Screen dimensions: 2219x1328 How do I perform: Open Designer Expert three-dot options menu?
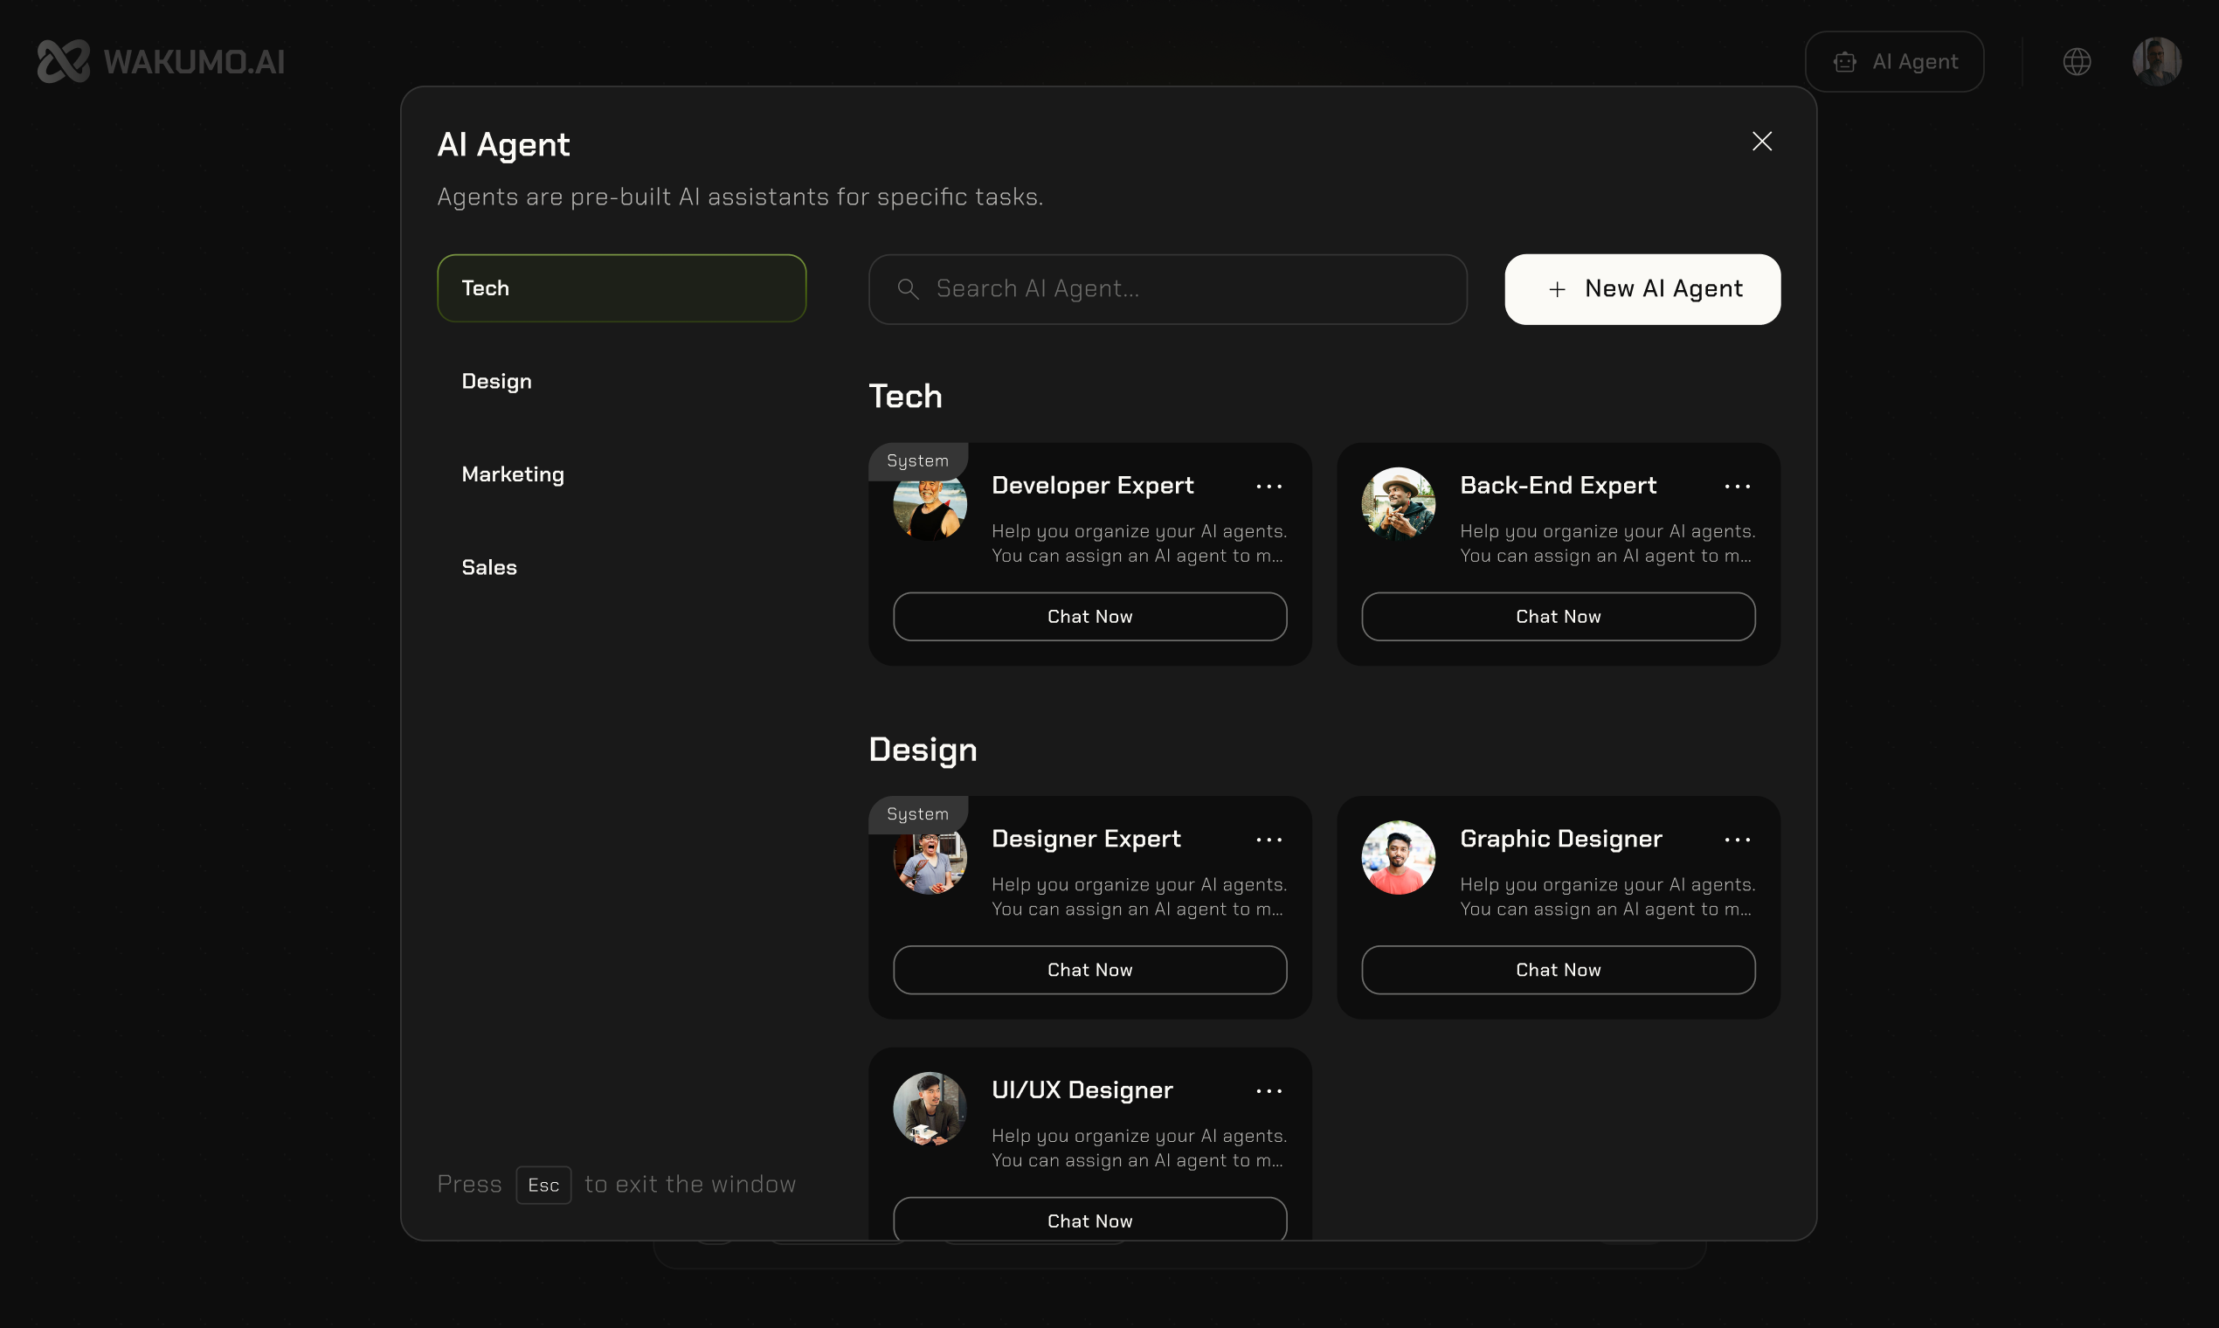(1268, 840)
